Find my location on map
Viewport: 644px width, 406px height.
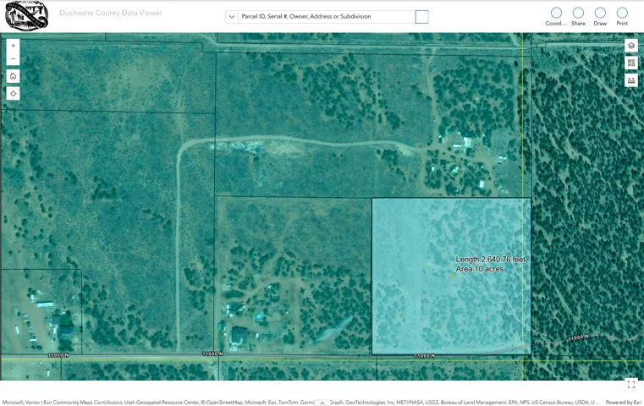[x=14, y=94]
